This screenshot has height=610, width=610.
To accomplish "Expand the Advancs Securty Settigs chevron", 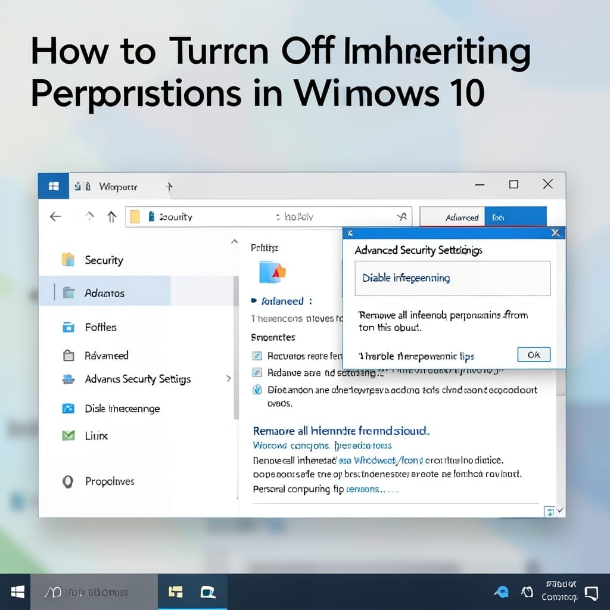I will [x=229, y=378].
